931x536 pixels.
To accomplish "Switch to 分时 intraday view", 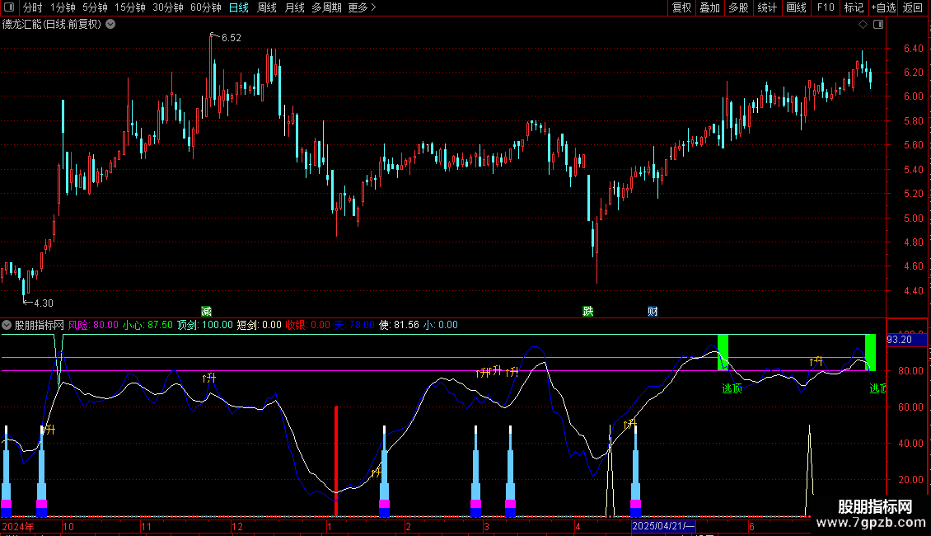I will (33, 7).
